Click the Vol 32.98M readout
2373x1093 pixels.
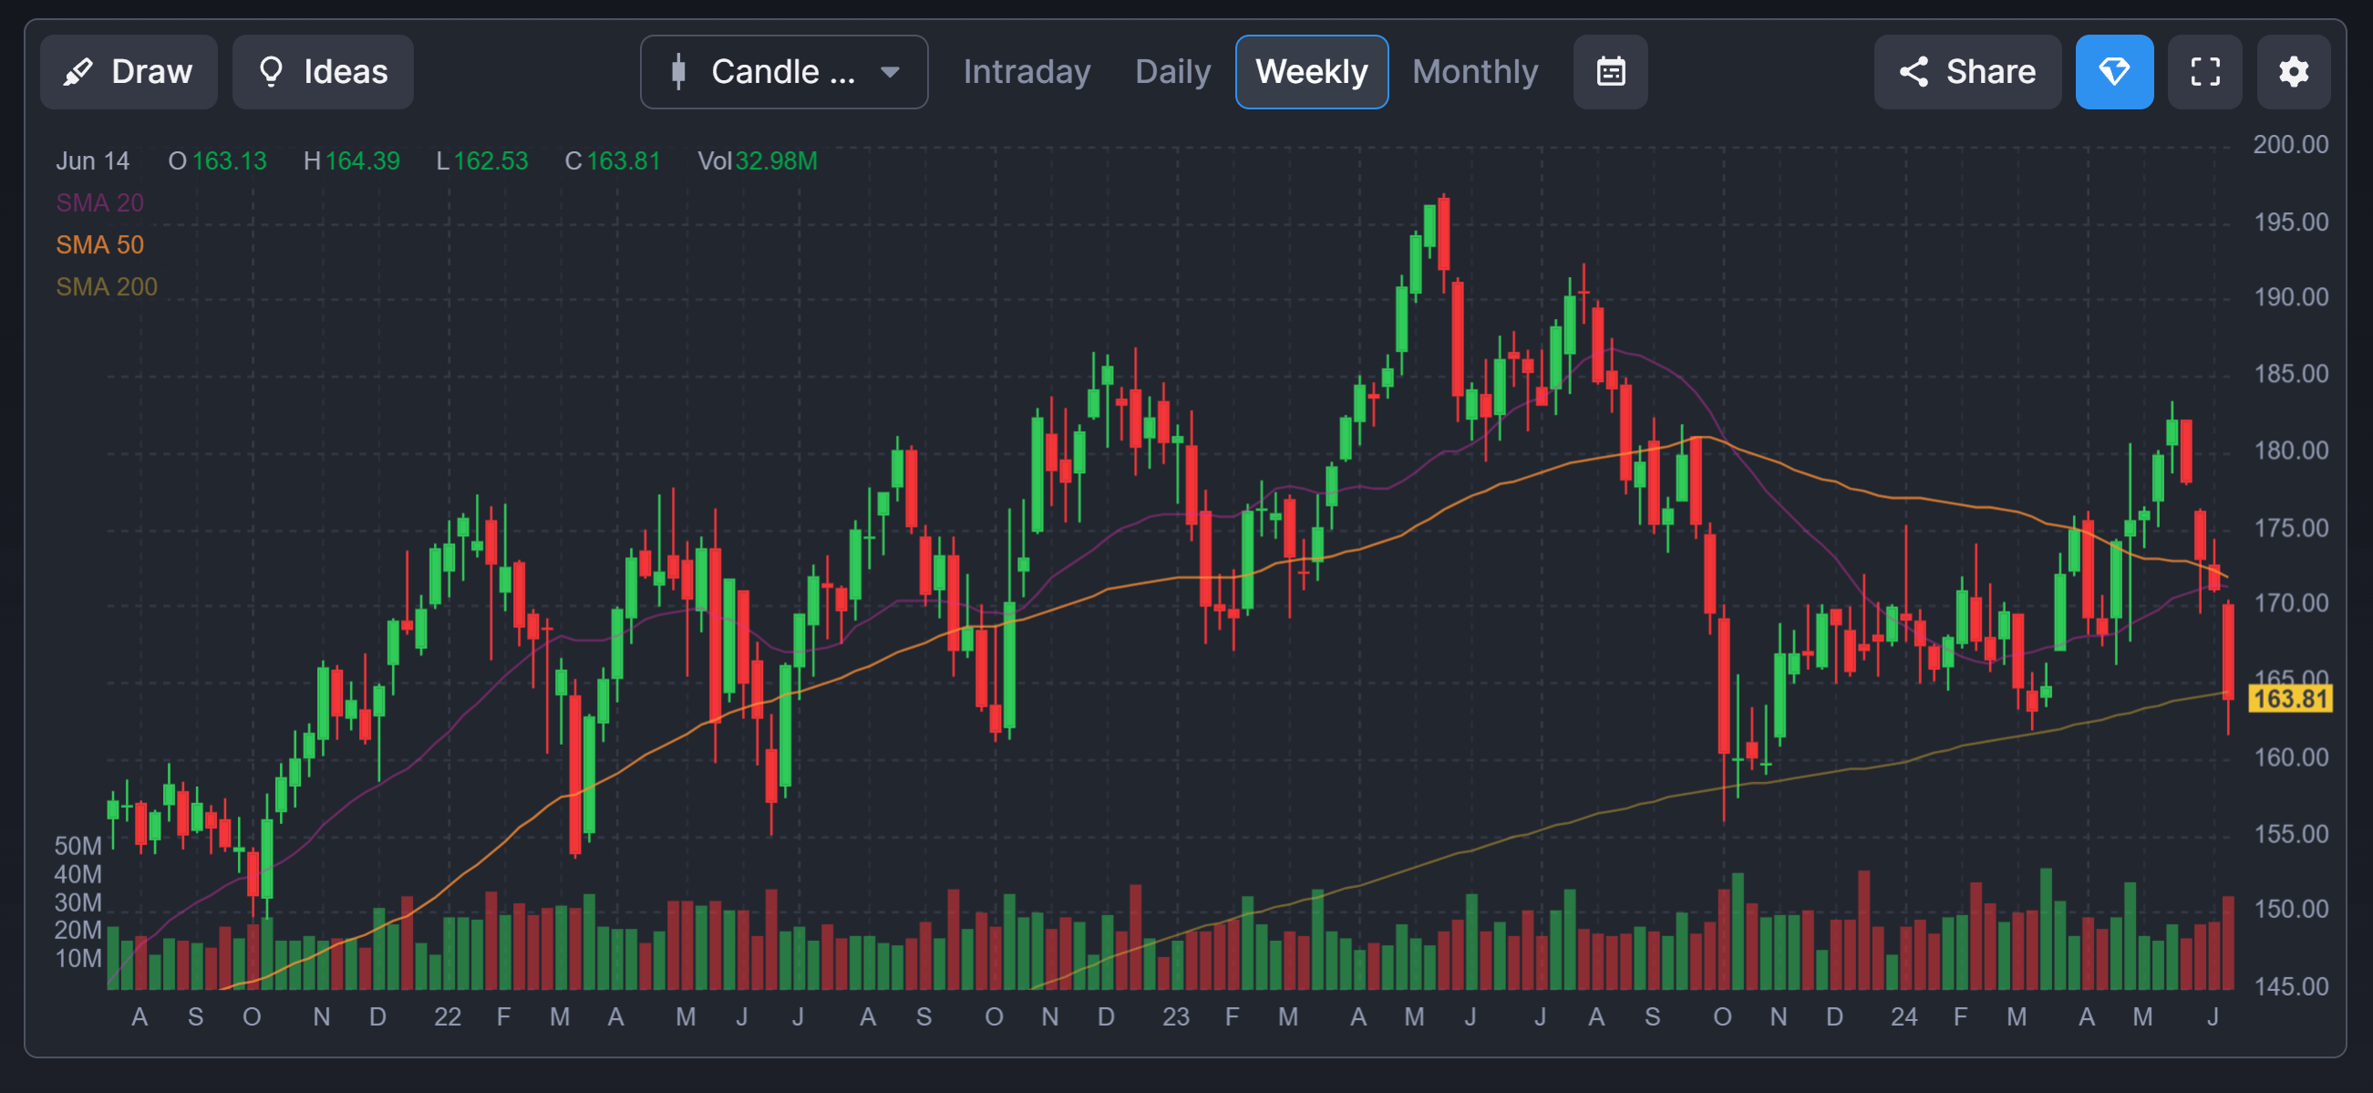tap(758, 161)
